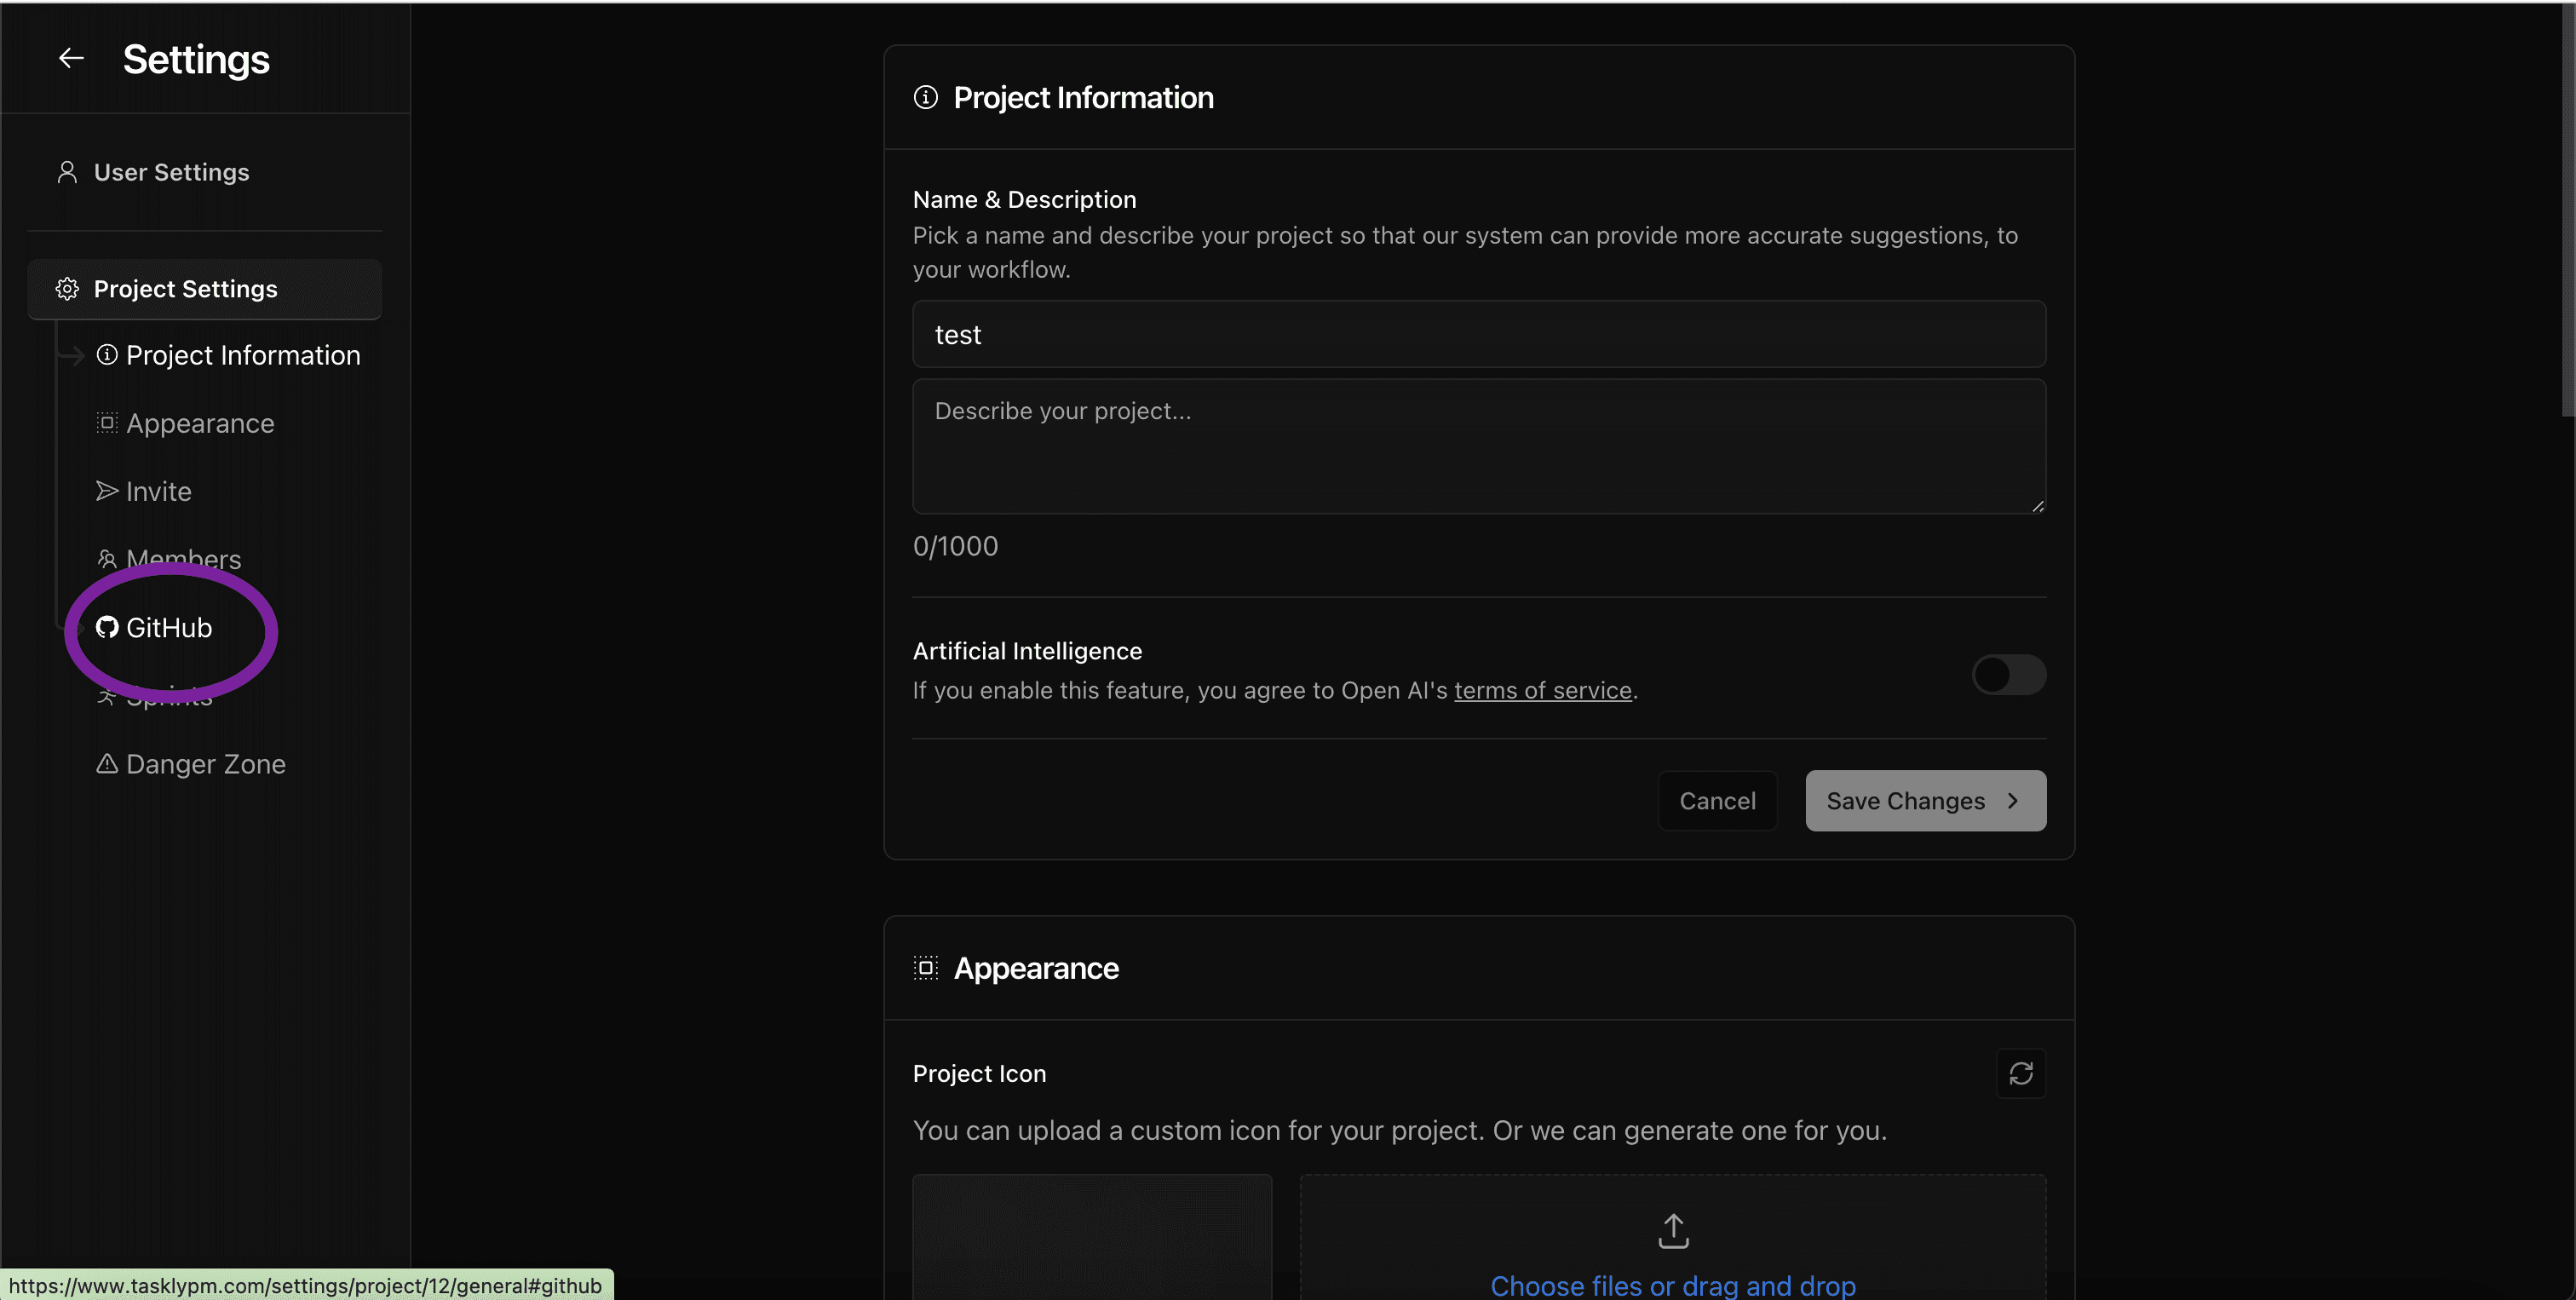Click the Appearance icon in sidebar
This screenshot has height=1300, width=2576.
tap(106, 423)
